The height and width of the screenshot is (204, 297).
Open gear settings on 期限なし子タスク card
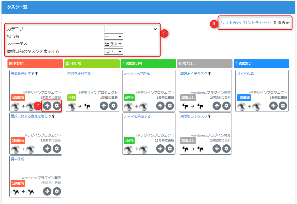tap(226, 148)
